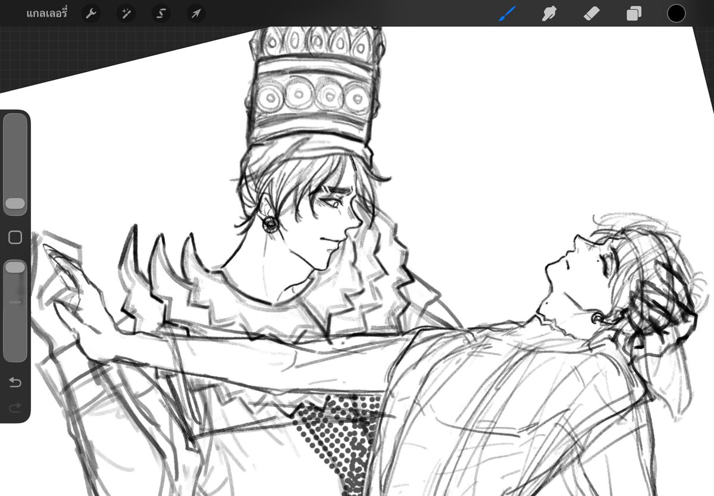Tap the square modify button in sidebar
The image size is (714, 496).
(x=15, y=238)
